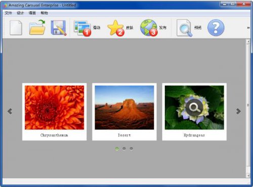The image size is (253, 187).
Task: Go to the next slides with right arrow
Action: point(238,111)
